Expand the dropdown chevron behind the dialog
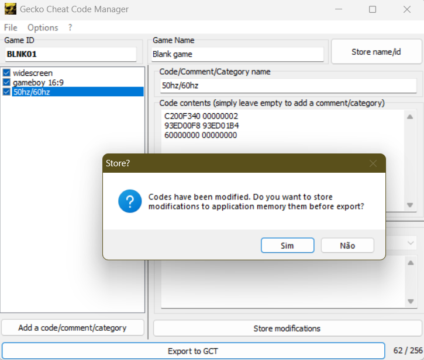424x360 pixels. click(411, 242)
